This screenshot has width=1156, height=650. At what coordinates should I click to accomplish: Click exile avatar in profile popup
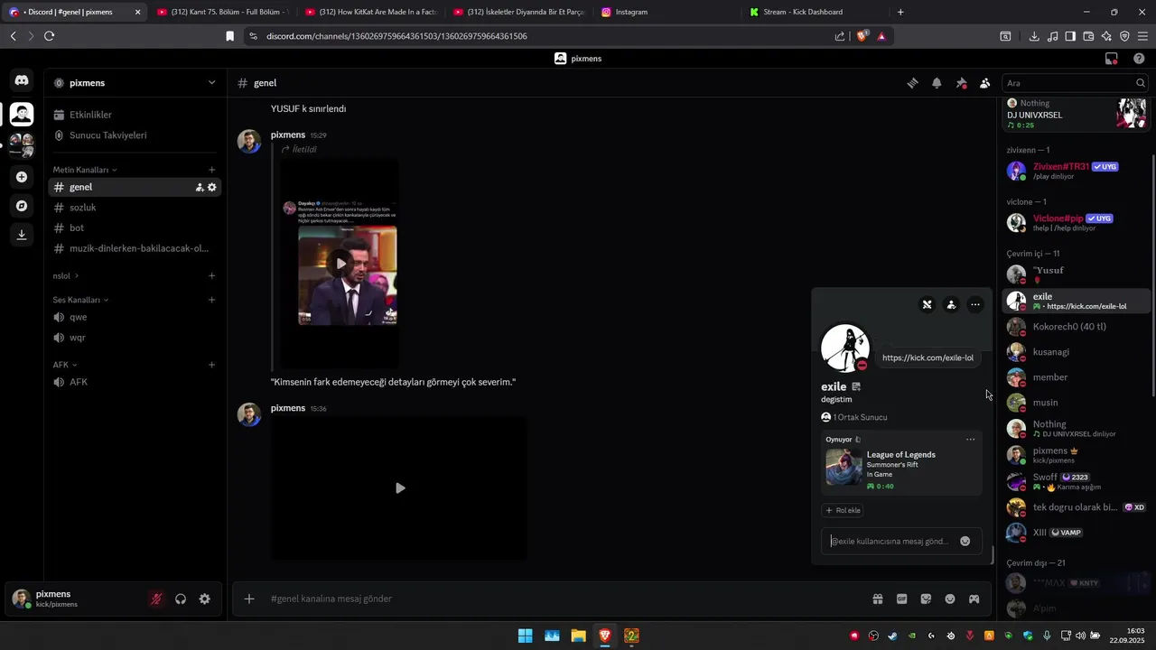845,348
